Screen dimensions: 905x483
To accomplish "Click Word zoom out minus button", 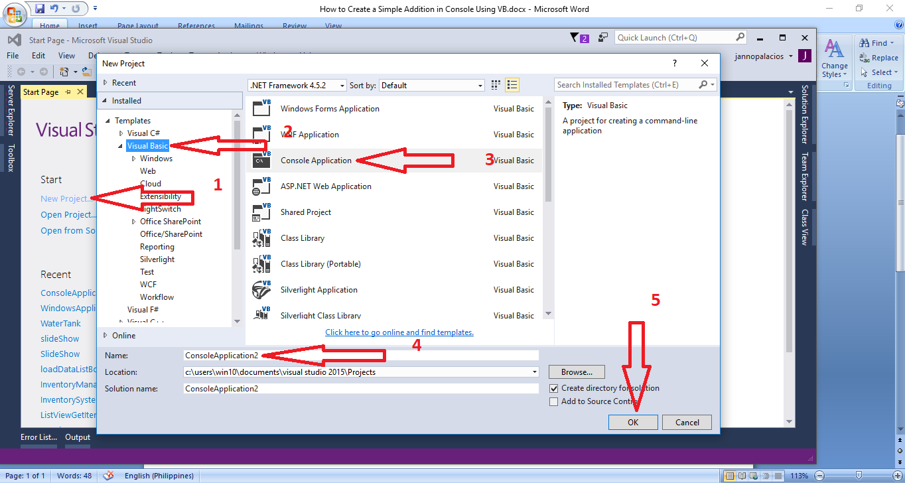I will (819, 476).
